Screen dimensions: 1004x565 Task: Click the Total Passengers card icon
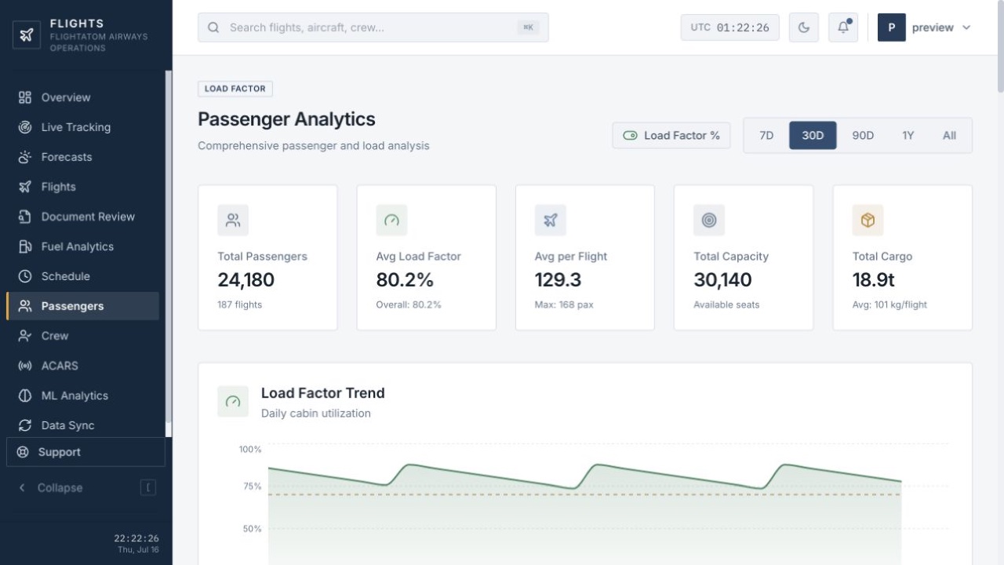click(x=233, y=221)
